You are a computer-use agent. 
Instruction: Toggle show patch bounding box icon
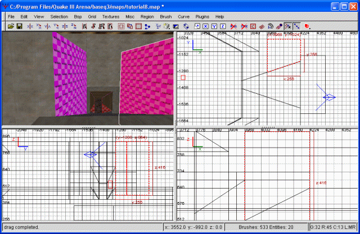253,26
